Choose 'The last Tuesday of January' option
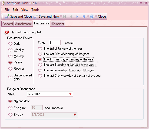149x129 pixels. tap(40, 65)
